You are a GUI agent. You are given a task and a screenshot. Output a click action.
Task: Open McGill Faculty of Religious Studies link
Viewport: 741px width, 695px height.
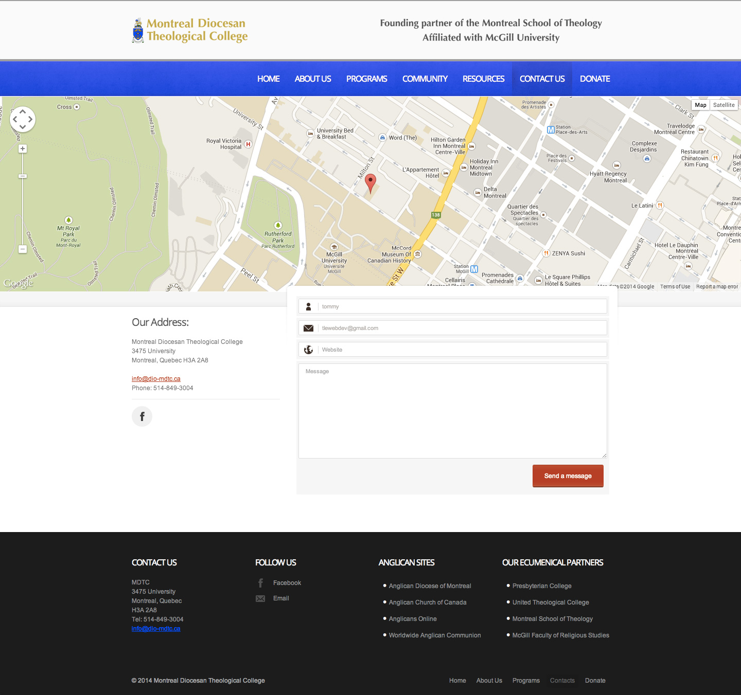point(561,635)
